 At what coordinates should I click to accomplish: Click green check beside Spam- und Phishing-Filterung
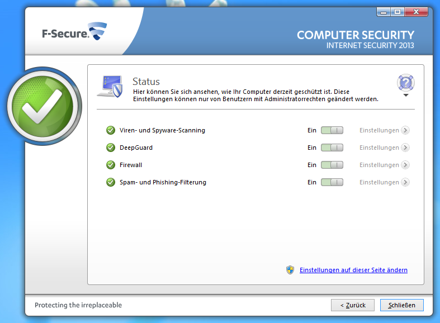coord(111,182)
